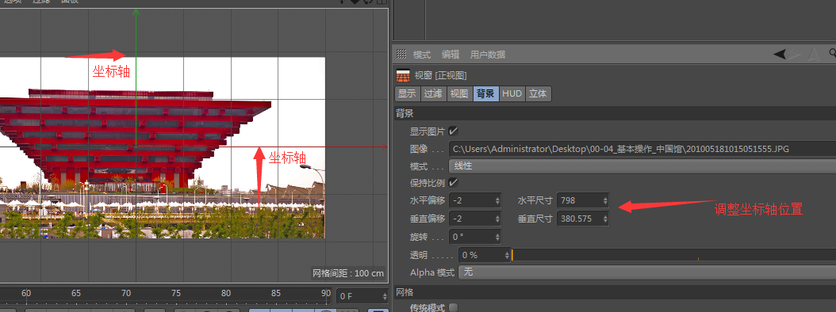Viewport: 836px width, 312px height.
Task: Click the 网格间距 : 100 cm label
Action: [348, 273]
